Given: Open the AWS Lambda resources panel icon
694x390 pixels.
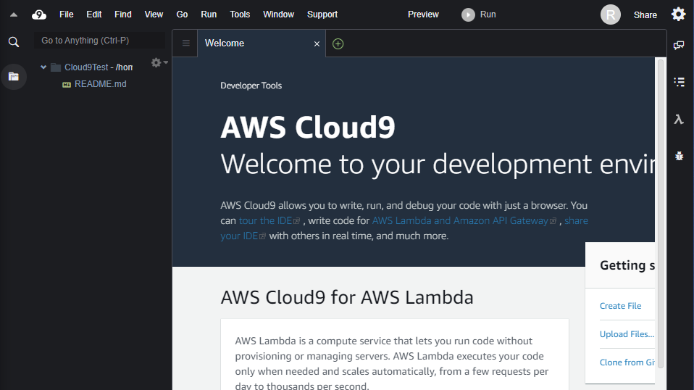Looking at the screenshot, I should tap(679, 119).
